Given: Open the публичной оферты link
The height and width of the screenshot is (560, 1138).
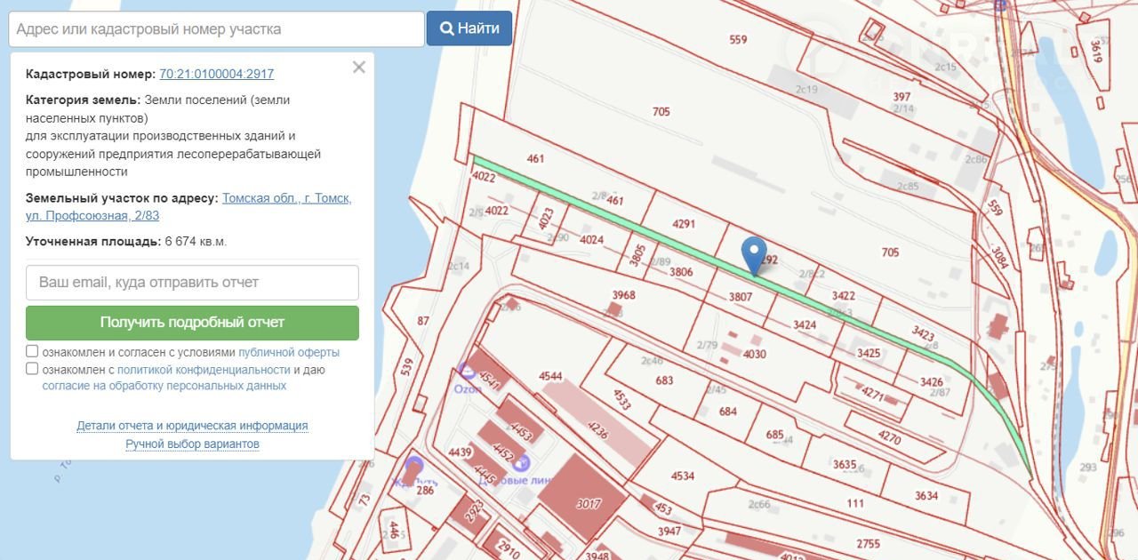Looking at the screenshot, I should pyautogui.click(x=288, y=353).
